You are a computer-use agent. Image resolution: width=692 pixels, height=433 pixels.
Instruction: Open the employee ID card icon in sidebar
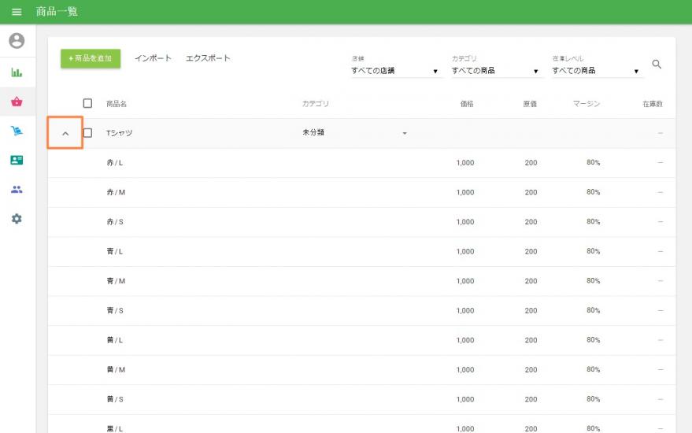[x=17, y=160]
